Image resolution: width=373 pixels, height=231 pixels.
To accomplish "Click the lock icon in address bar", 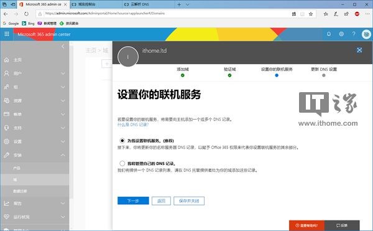I will pyautogui.click(x=40, y=14).
